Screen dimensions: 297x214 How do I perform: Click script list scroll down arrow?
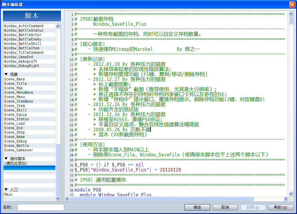pos(58,199)
